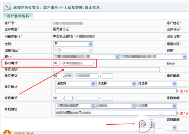Open the bottom-right dropdown below 家庭邮编
Image resolution: width=189 pixels, height=134 pixels.
click(x=174, y=128)
